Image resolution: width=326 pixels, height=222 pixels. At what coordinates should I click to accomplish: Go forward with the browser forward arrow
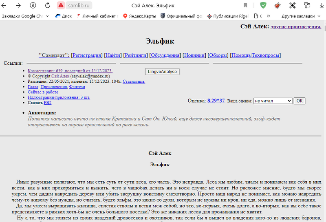18,5
